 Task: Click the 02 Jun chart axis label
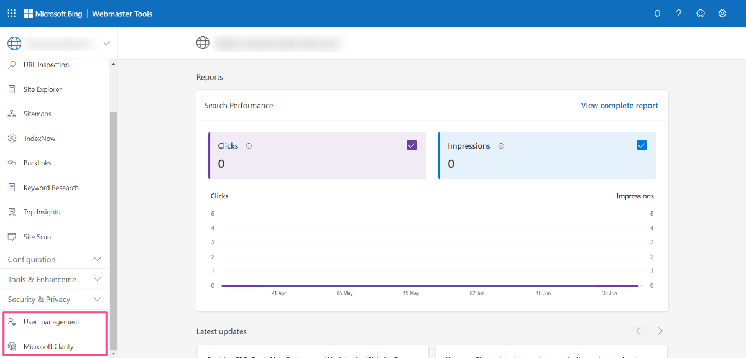(477, 293)
